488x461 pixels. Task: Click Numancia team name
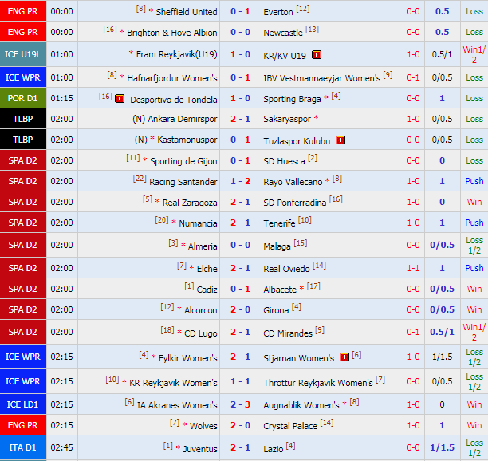pos(198,223)
